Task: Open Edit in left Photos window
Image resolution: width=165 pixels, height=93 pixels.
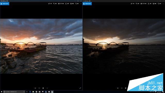Action: tap(72, 4)
